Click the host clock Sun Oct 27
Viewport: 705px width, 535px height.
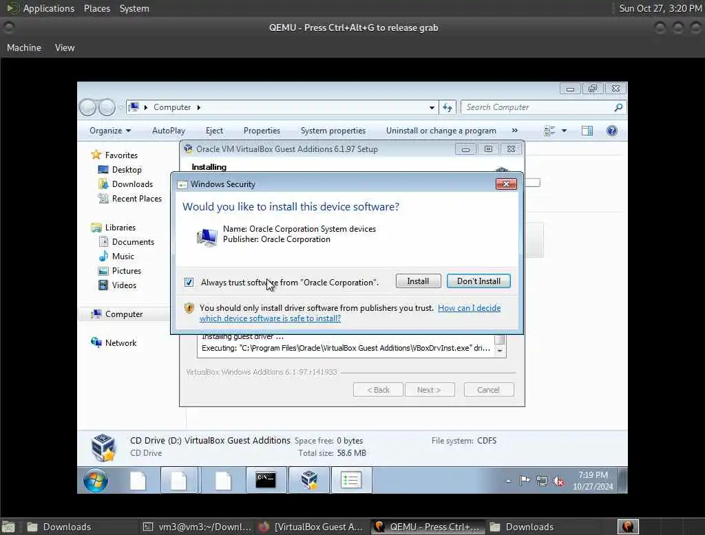click(x=660, y=8)
